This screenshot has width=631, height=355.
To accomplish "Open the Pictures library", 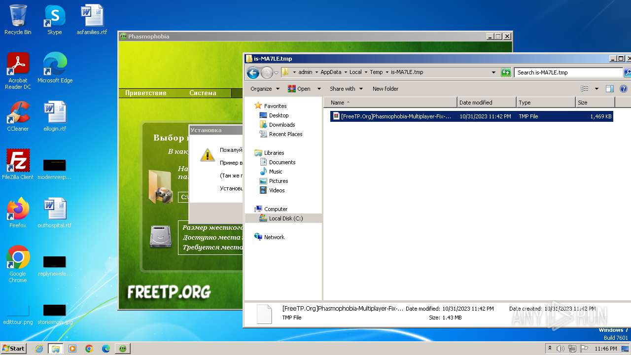I will coord(279,181).
